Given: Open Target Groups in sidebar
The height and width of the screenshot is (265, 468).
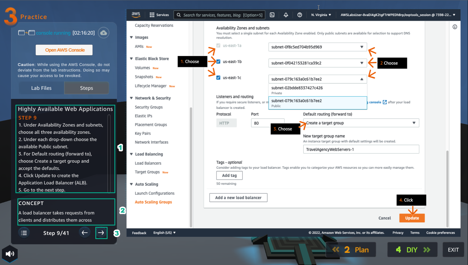Looking at the screenshot, I should (x=147, y=172).
